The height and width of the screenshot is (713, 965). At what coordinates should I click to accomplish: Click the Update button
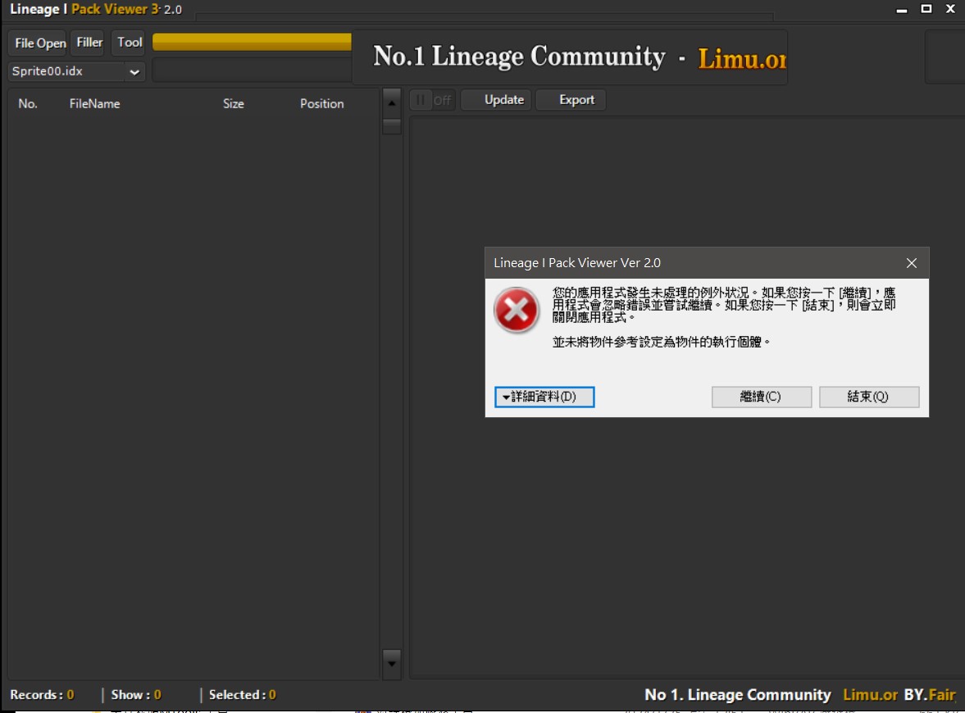[497, 100]
